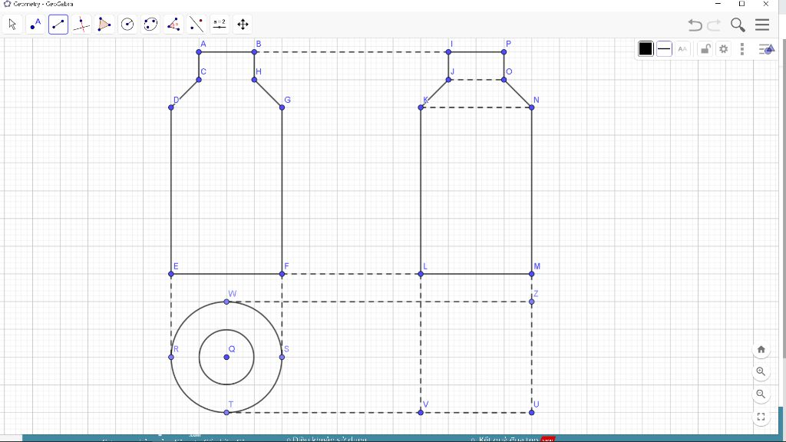Open the three-dot more options
This screenshot has height=442, width=786.
[742, 48]
